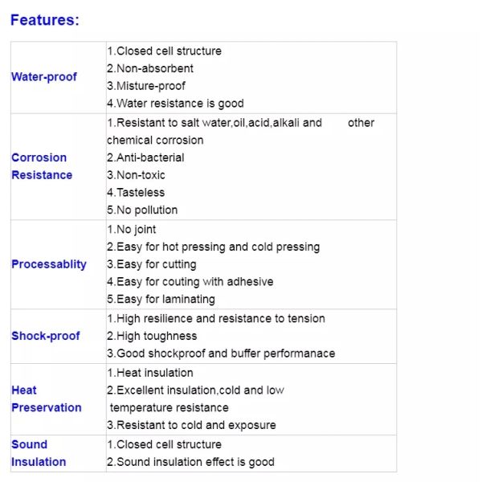Click the Anti-bacterial feature text
Viewport: 482px width, 482px height.
click(x=145, y=157)
